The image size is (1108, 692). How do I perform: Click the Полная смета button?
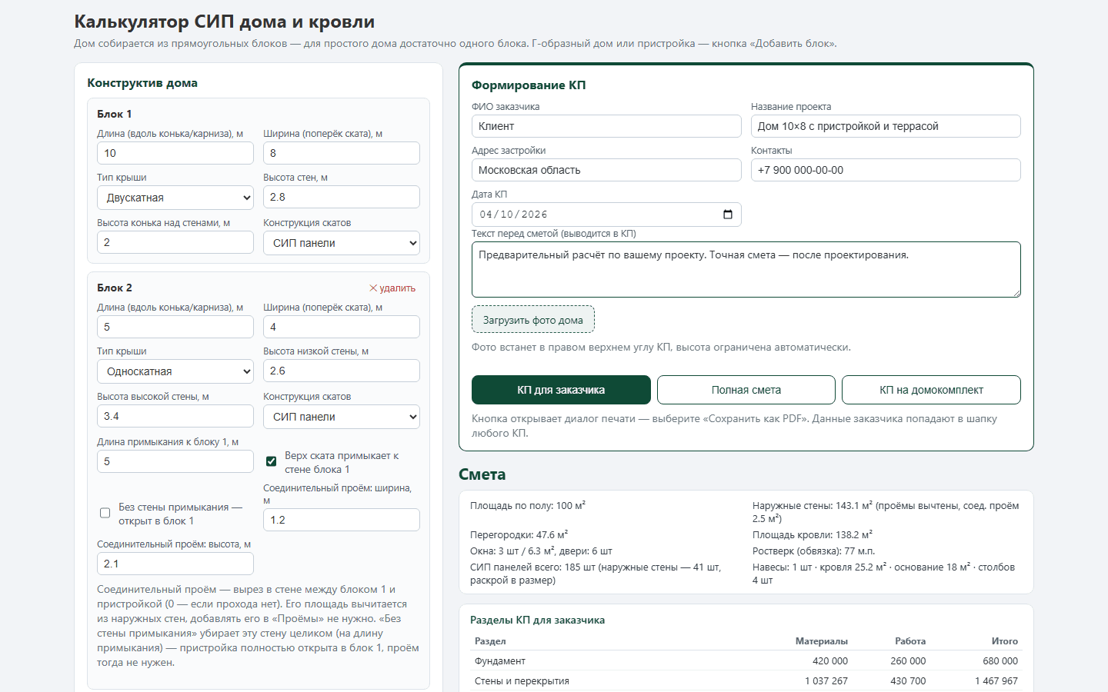[746, 390]
